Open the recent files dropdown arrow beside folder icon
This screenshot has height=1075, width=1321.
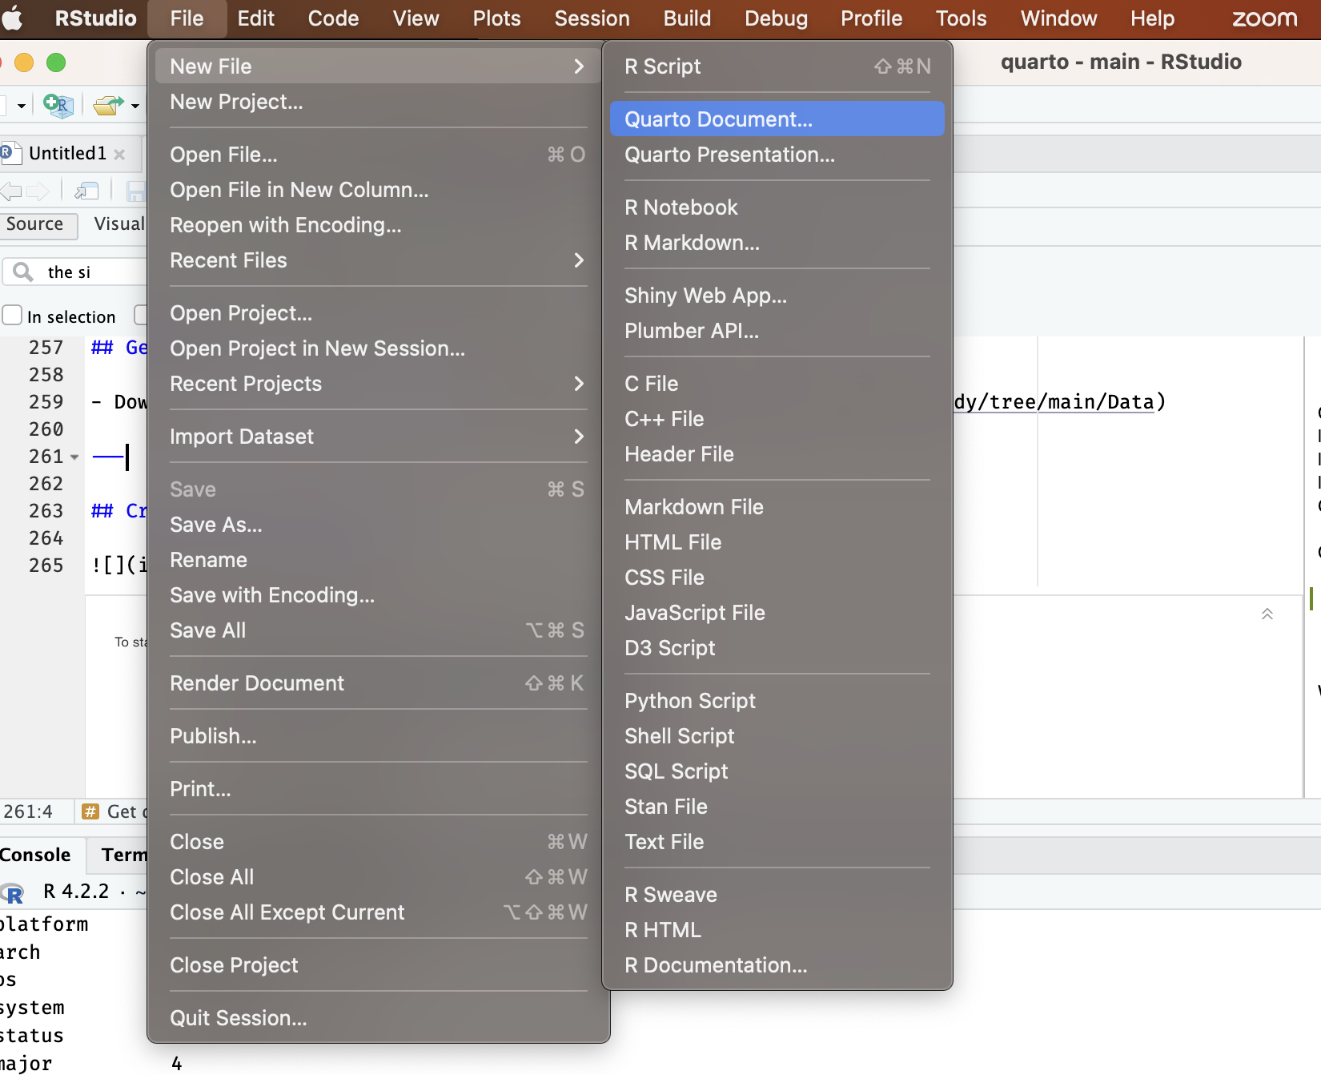[135, 106]
